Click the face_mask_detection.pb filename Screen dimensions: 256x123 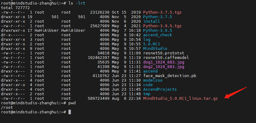coord(168,76)
